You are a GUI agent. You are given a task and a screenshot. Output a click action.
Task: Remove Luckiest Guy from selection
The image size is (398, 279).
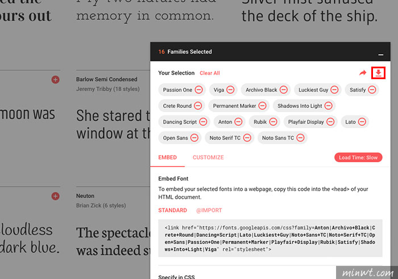pos(334,90)
